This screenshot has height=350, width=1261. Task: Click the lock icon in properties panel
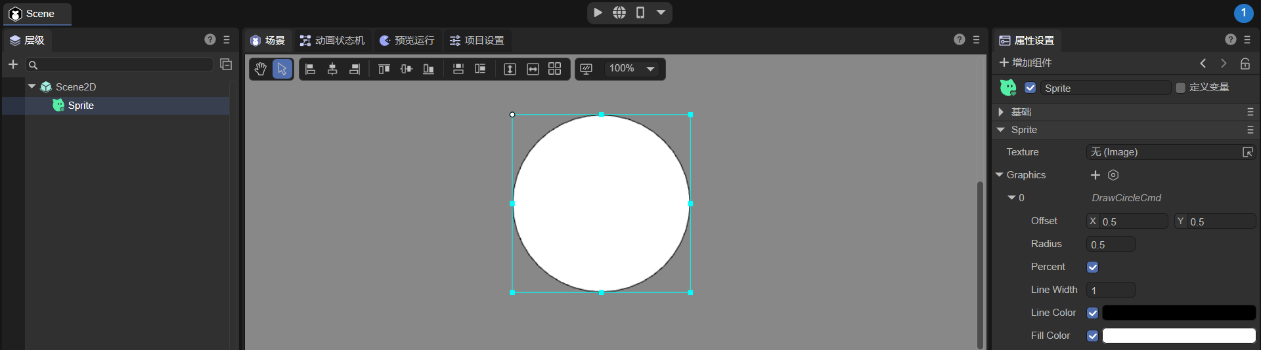pos(1245,64)
